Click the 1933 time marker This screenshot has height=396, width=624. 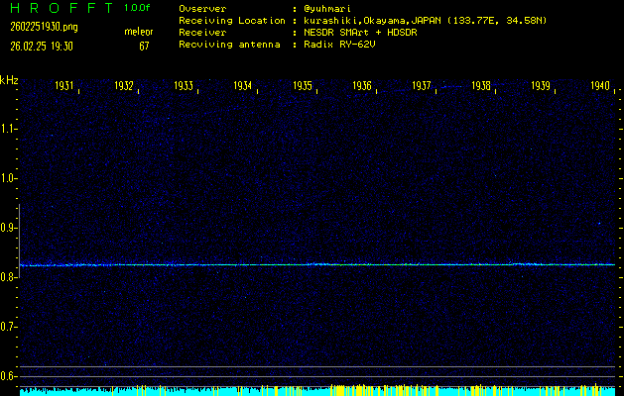[x=184, y=87]
